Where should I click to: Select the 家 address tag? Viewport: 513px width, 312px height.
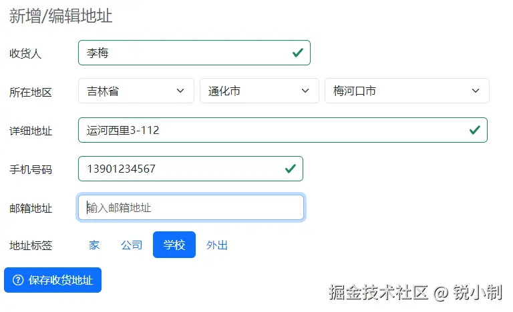pyautogui.click(x=94, y=245)
